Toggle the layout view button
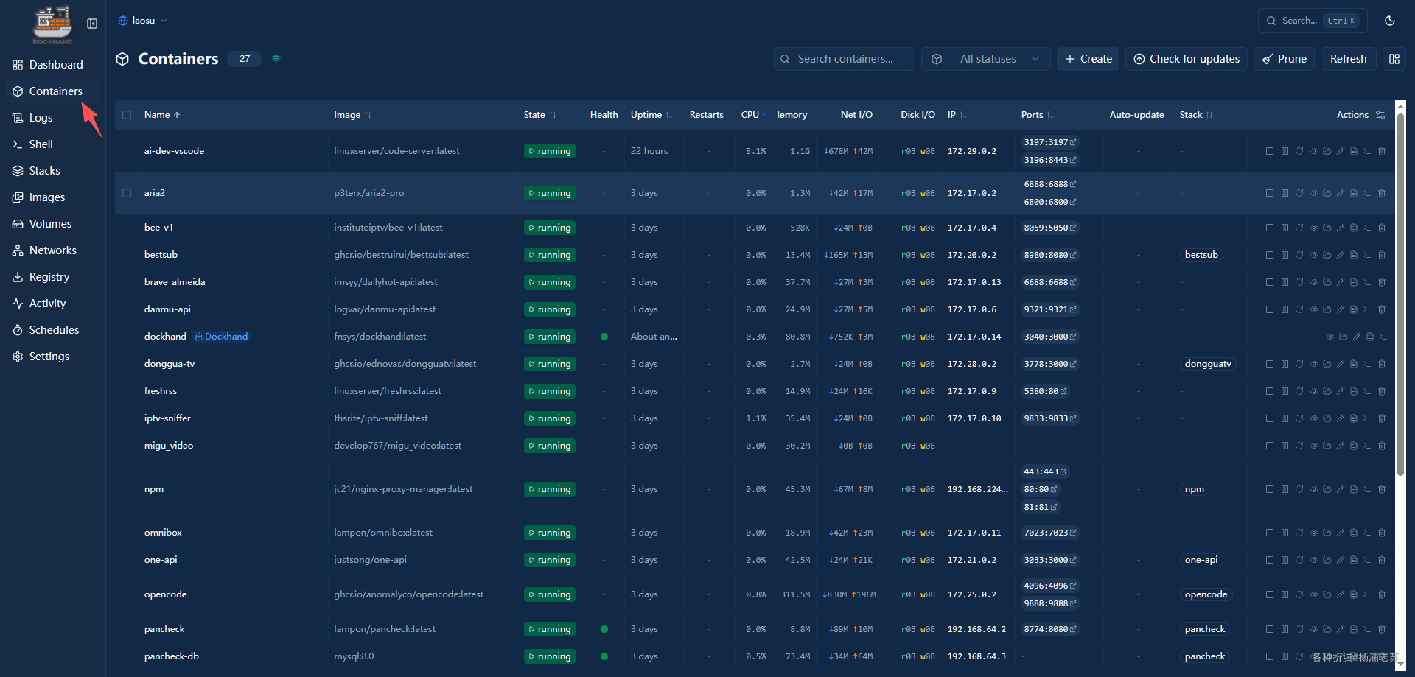Viewport: 1415px width, 677px height. click(x=1394, y=59)
